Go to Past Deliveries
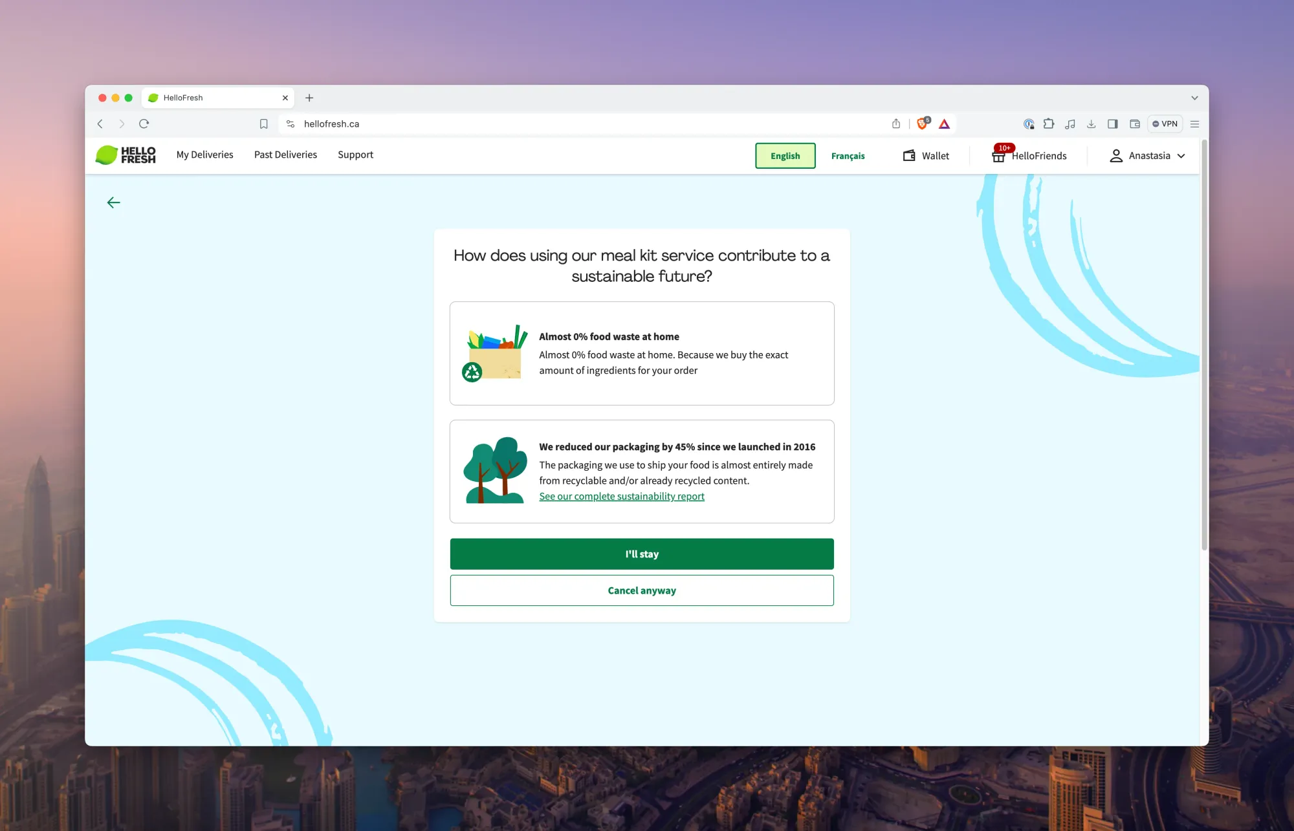This screenshot has height=831, width=1294. [x=285, y=155]
